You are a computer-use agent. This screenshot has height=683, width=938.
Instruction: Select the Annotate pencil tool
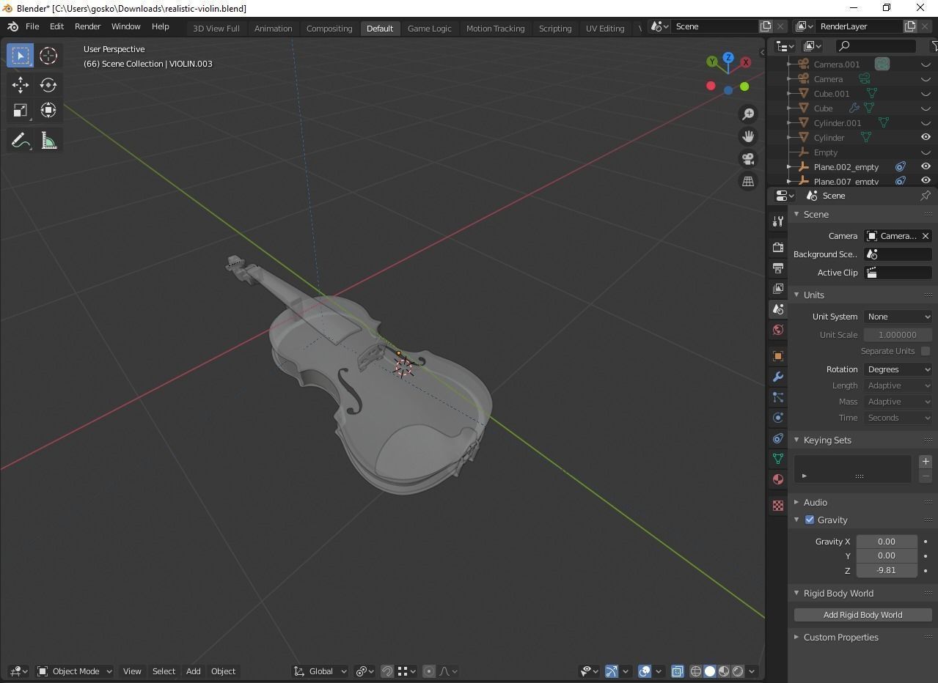click(x=21, y=141)
